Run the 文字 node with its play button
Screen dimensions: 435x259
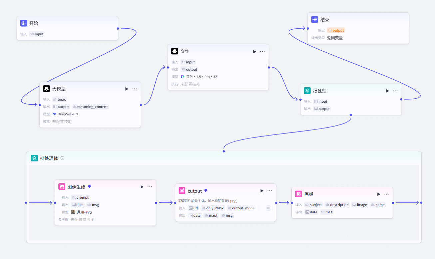tap(255, 51)
